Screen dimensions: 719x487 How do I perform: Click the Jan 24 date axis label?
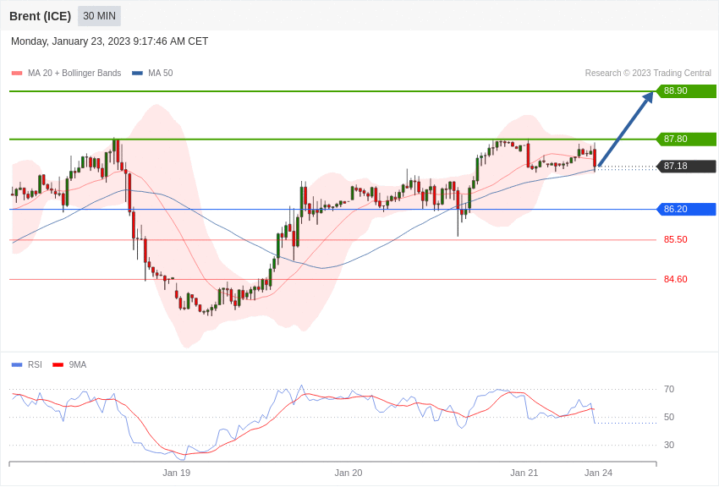pos(598,473)
